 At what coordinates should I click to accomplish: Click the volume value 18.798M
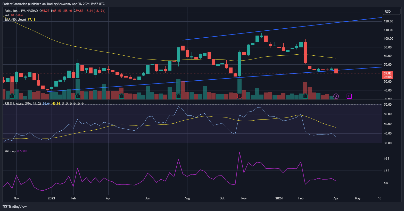[17, 15]
